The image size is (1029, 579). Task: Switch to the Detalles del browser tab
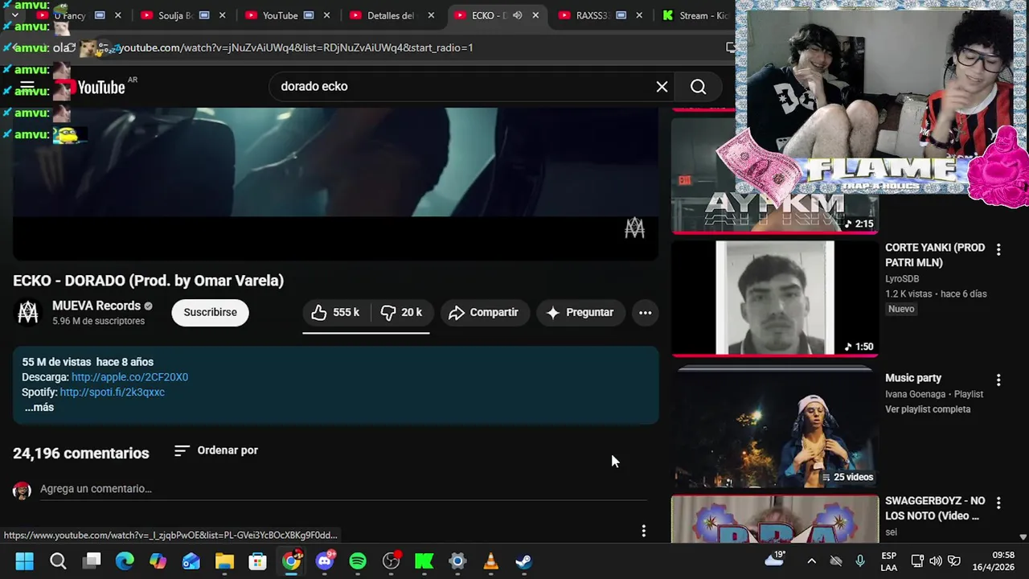391,15
